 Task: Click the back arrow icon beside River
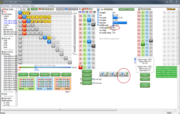point(80,9)
